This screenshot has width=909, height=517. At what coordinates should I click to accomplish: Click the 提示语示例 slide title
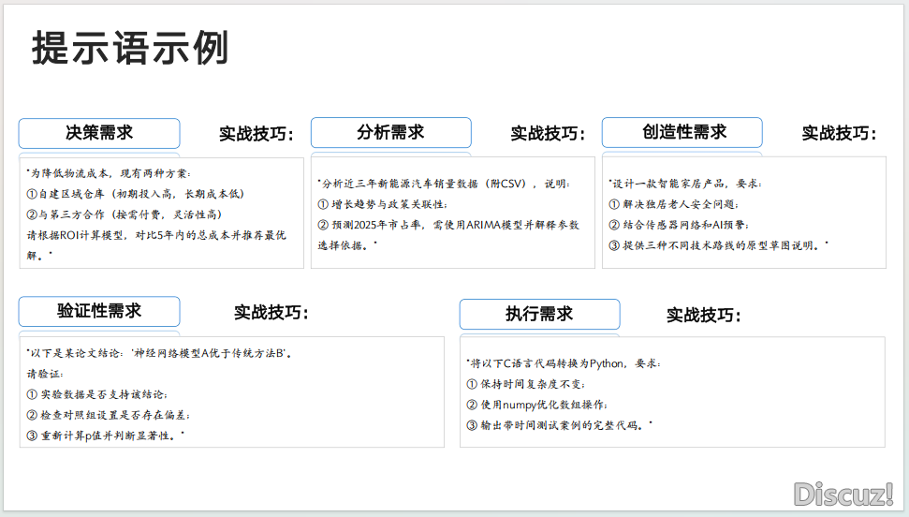130,49
